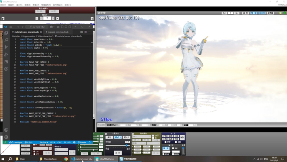Click 模式1 button in shadow panel

tap(118, 137)
